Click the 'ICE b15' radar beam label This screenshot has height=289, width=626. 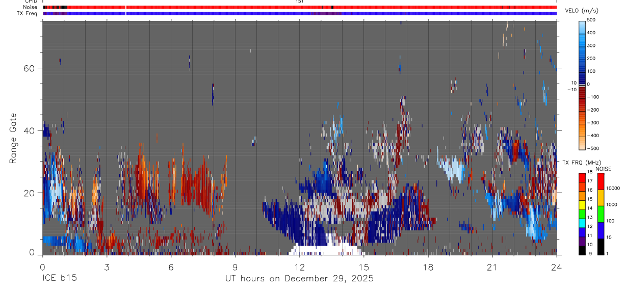point(59,279)
